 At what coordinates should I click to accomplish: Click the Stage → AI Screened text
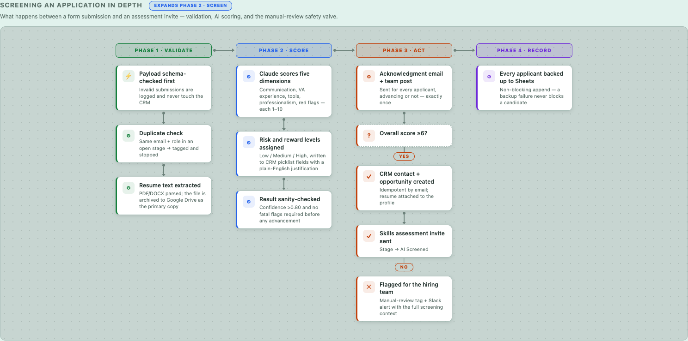(x=404, y=249)
